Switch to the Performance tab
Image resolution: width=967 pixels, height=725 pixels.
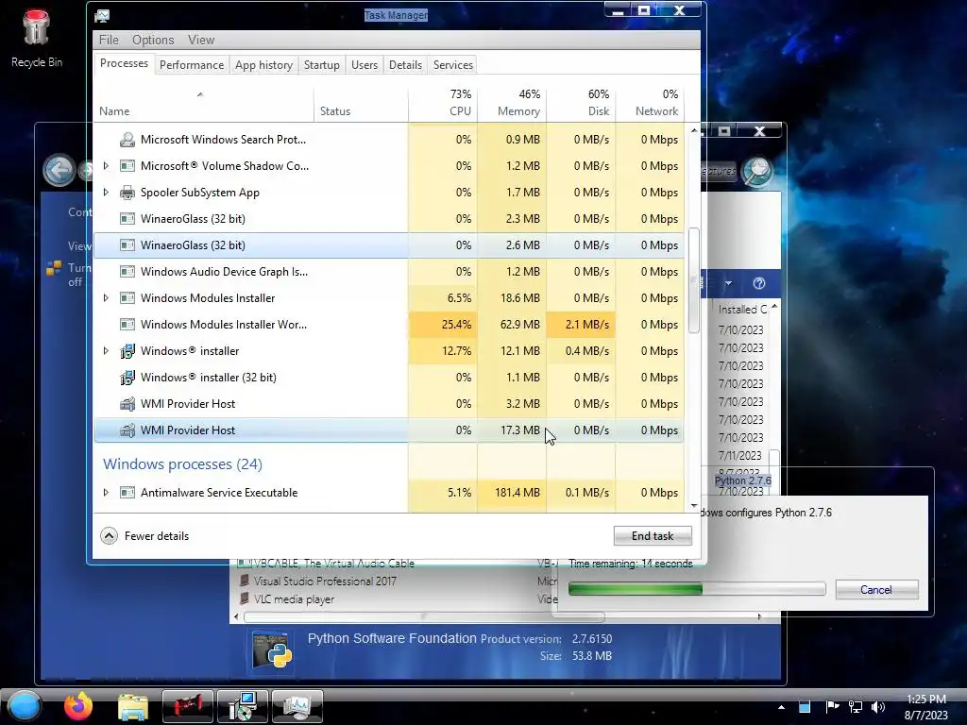(192, 65)
